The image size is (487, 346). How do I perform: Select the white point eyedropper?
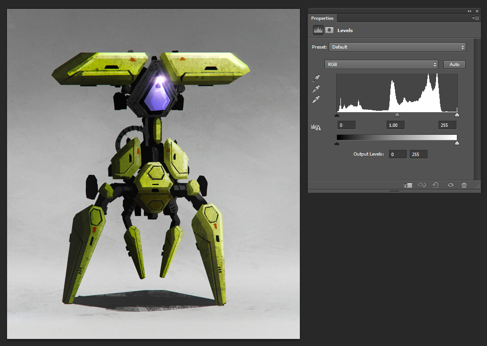click(x=316, y=99)
